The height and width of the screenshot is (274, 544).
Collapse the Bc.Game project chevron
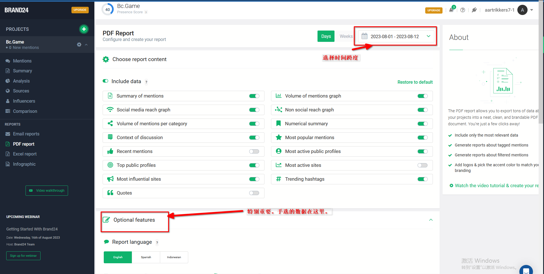click(x=86, y=45)
